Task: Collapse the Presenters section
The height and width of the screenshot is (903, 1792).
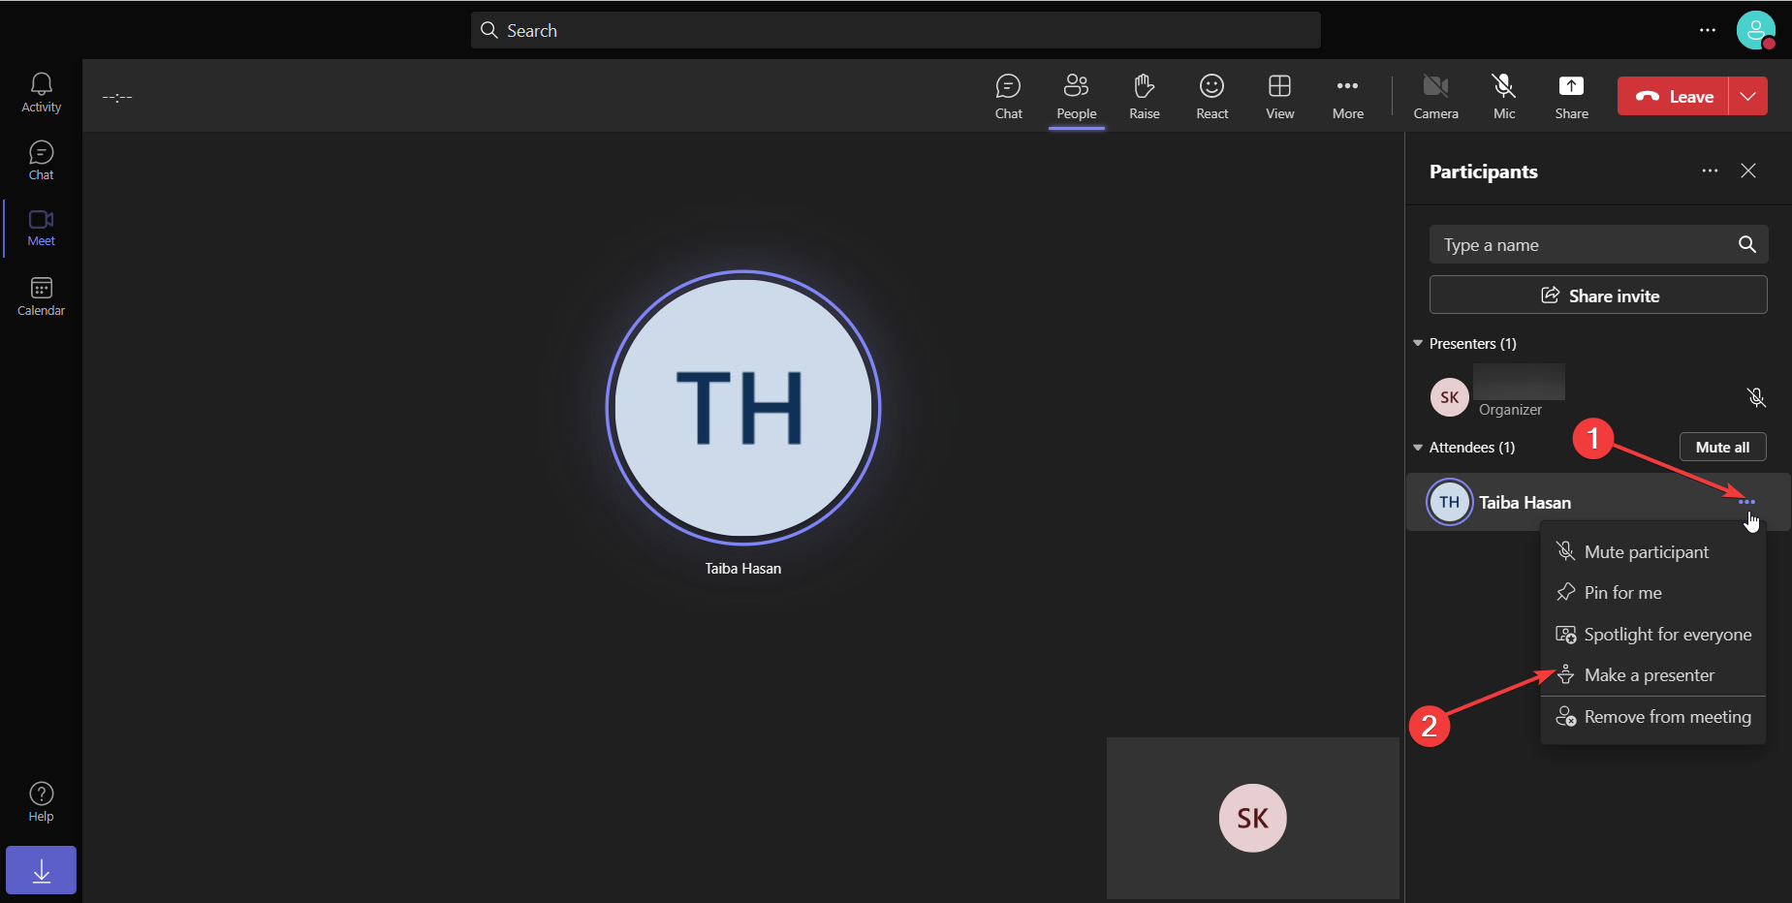Action: [1418, 343]
